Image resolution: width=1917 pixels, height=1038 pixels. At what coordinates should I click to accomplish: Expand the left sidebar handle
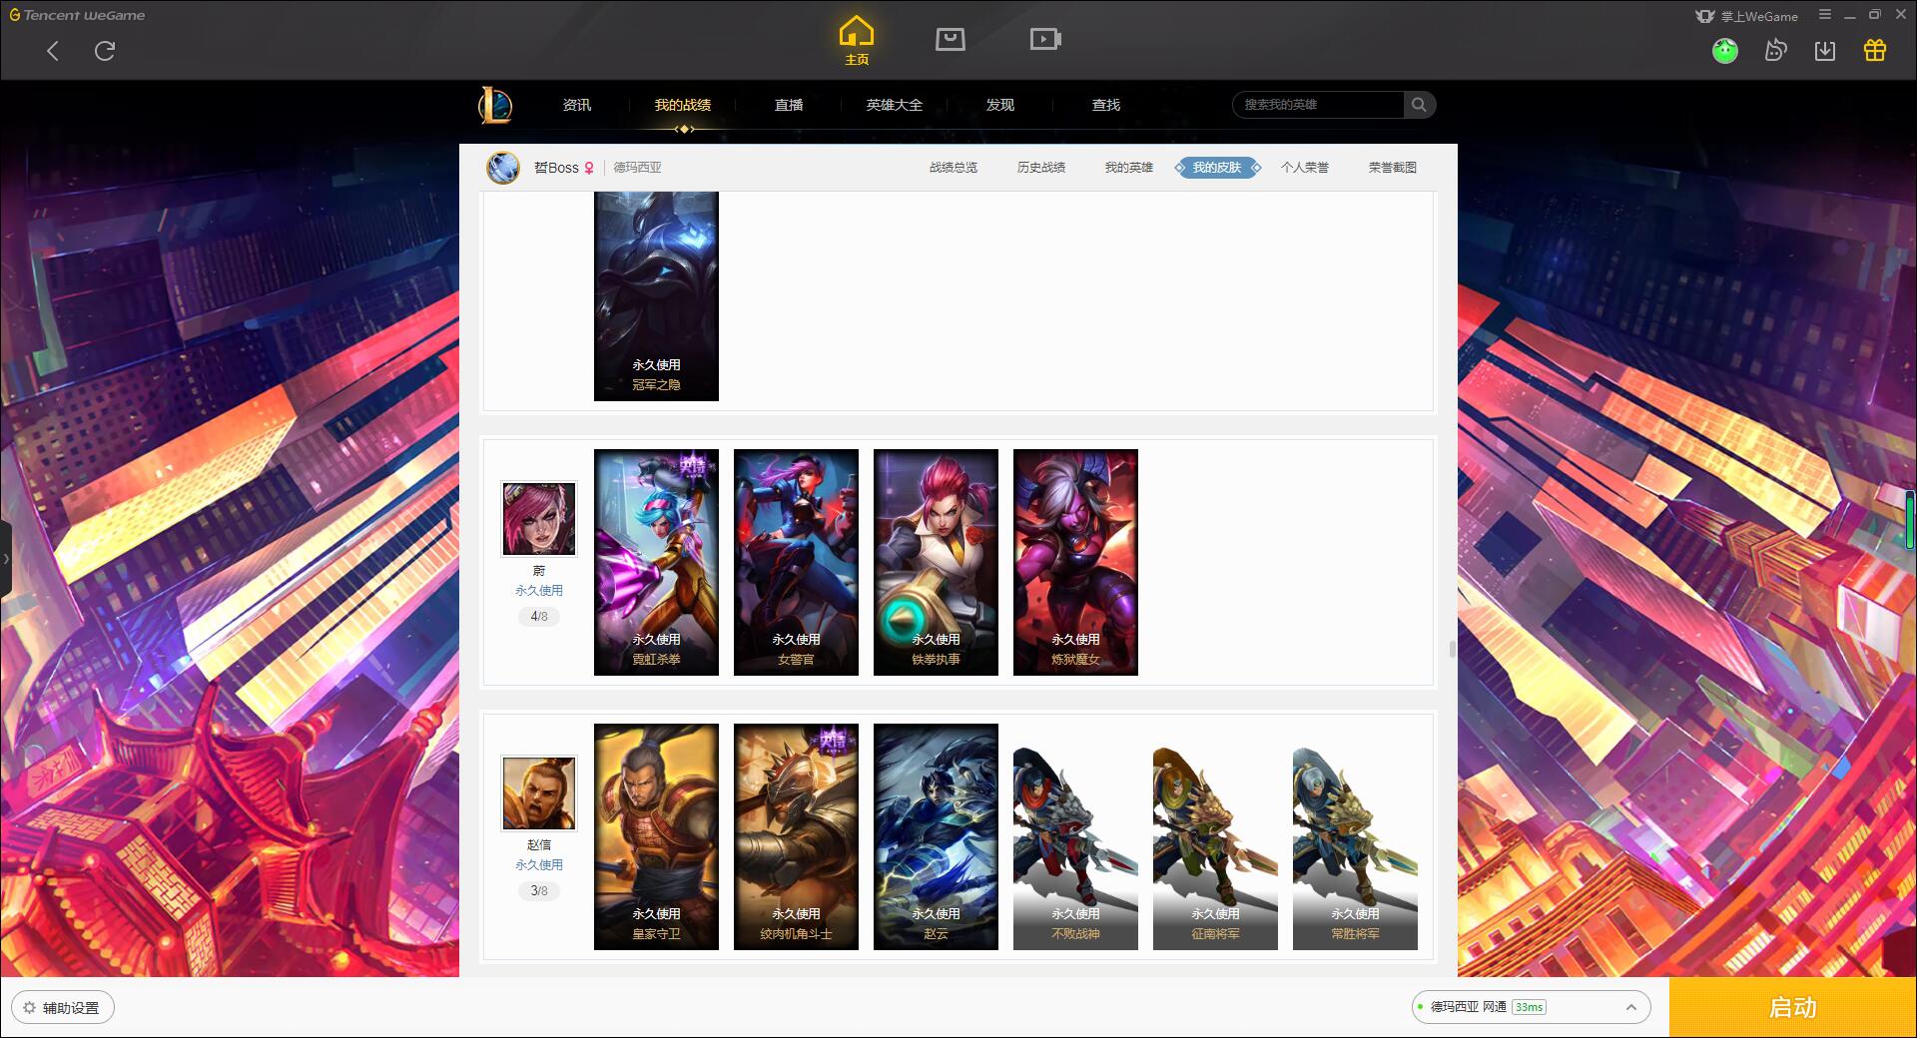tap(6, 559)
